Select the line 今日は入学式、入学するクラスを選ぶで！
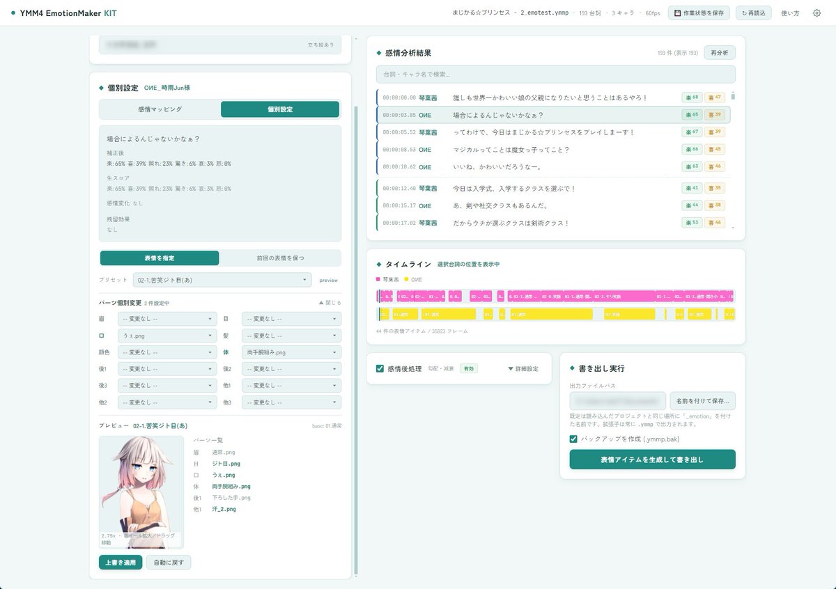836x589 pixels. 553,189
